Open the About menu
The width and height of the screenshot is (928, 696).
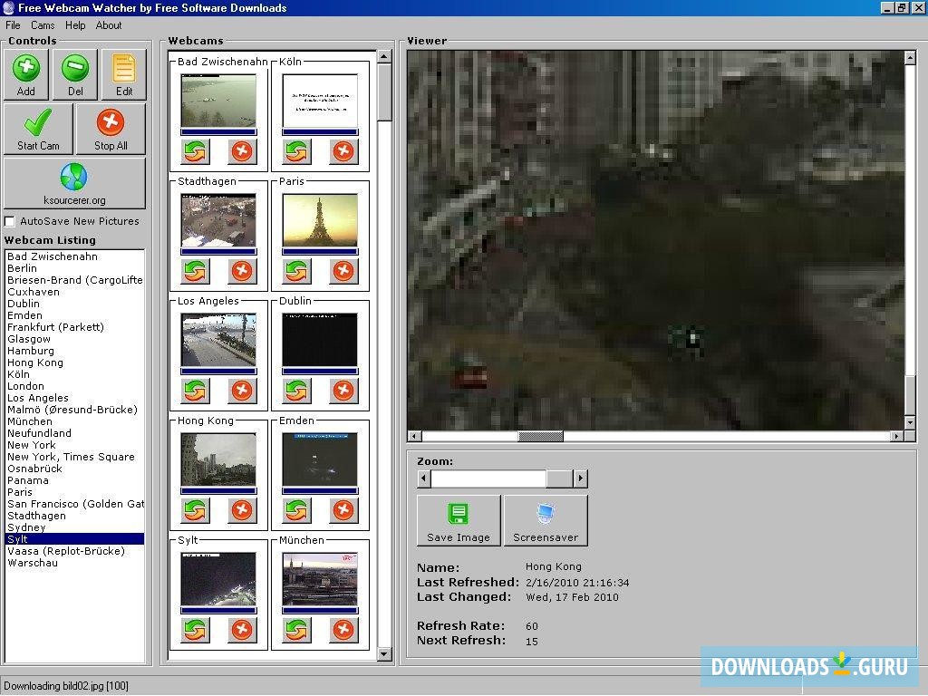pyautogui.click(x=109, y=25)
